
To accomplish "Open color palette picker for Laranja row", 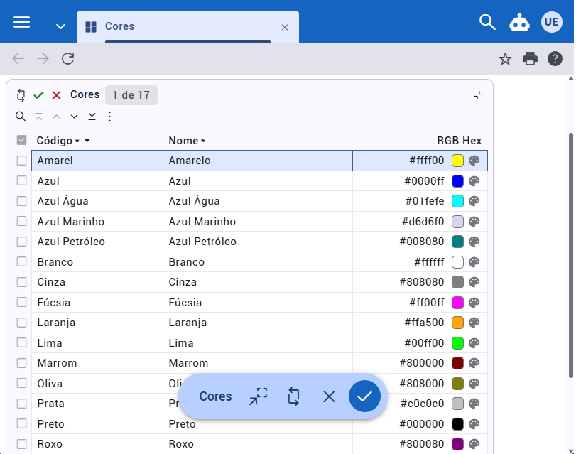I will click(474, 323).
